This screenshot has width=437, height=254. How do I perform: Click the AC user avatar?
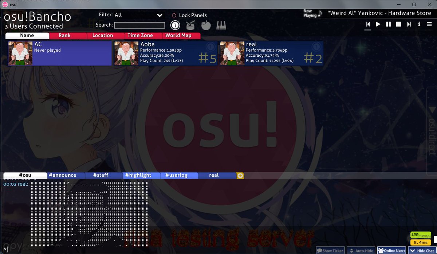[x=20, y=53]
